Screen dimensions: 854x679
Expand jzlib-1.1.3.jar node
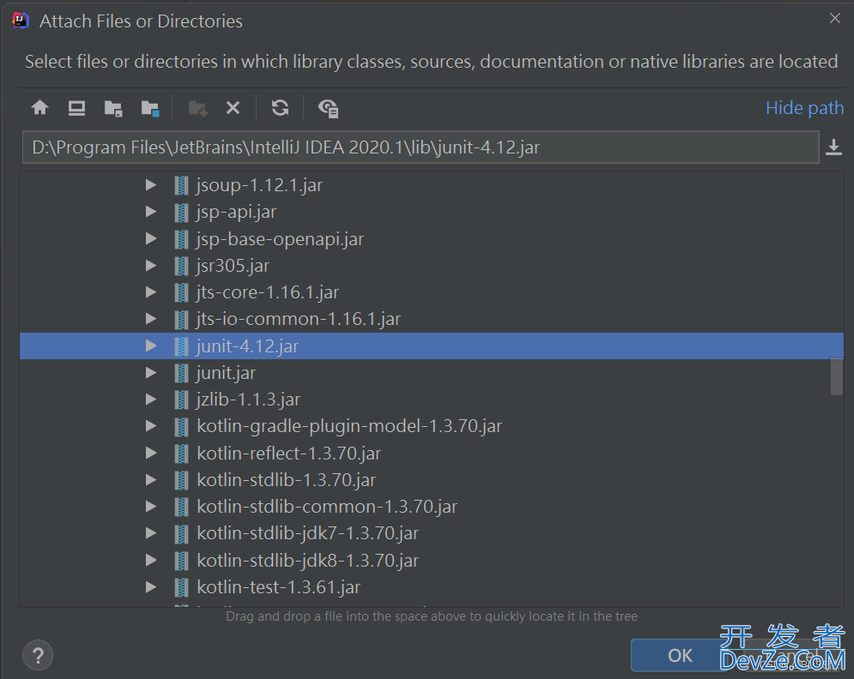[x=151, y=400]
